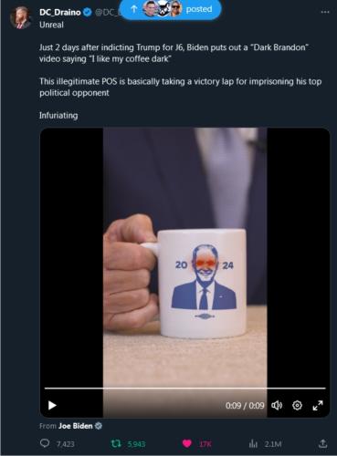Open the DC_Draino display name link
The width and height of the screenshot is (337, 456).
tap(60, 12)
